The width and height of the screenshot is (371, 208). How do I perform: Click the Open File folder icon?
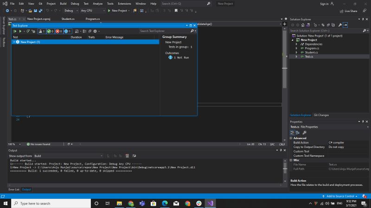click(x=30, y=11)
